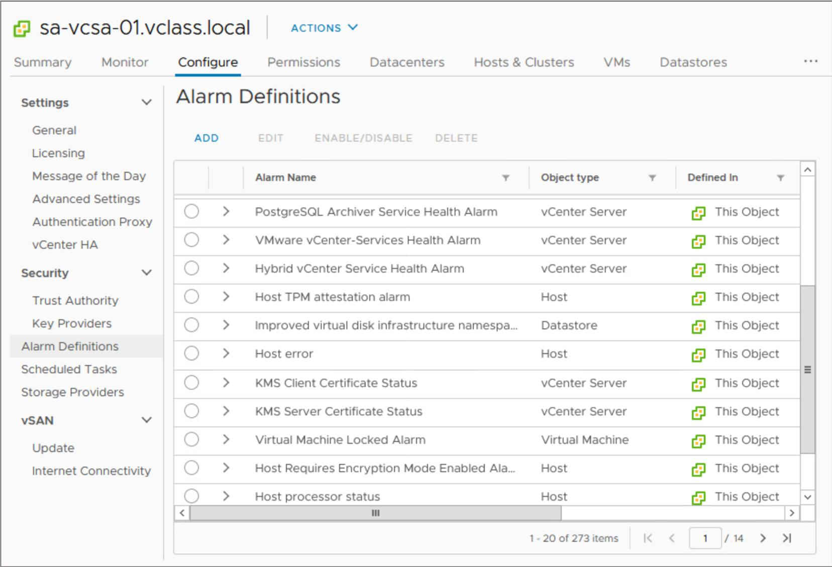Switch to the VMs tab
The image size is (832, 567).
tap(617, 62)
